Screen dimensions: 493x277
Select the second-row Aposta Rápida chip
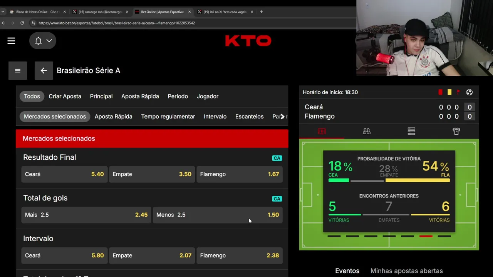pyautogui.click(x=113, y=117)
